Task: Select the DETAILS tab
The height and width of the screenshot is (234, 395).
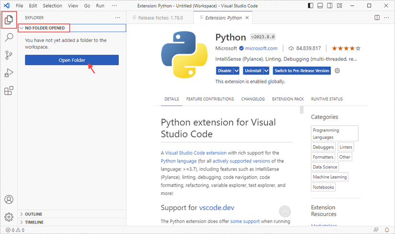Action: (171, 99)
